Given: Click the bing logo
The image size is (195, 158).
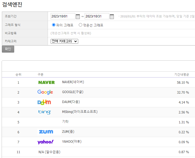Looking at the screenshot, I should (44, 112).
